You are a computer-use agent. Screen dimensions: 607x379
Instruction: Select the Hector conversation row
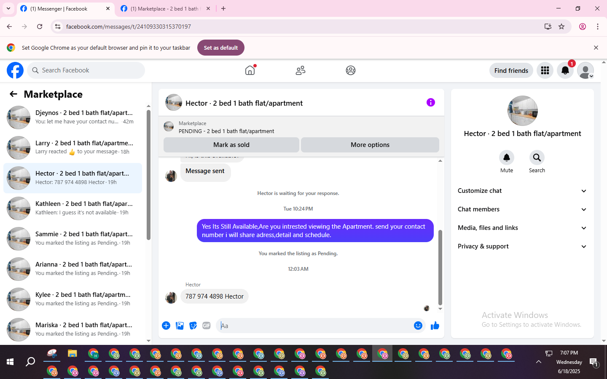tap(73, 178)
